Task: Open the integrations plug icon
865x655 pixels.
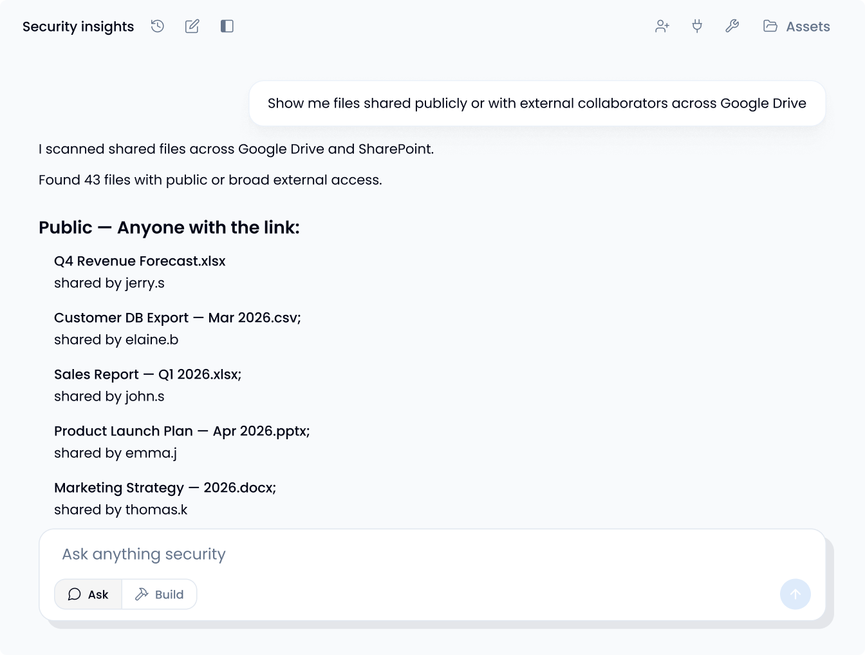Action: pos(697,26)
